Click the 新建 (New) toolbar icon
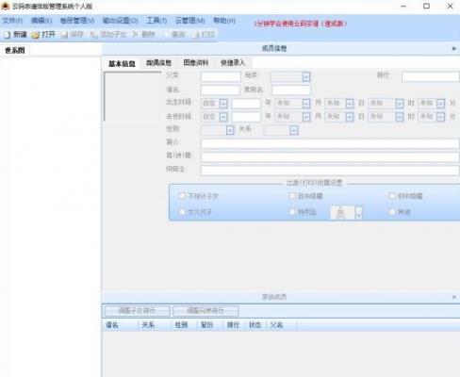 [8, 35]
